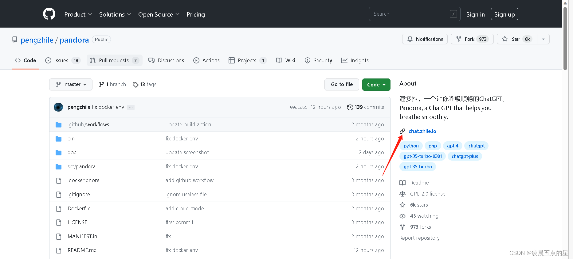Open 'add cloud mode' commit message
Screen dimensions: 573x259
point(185,208)
